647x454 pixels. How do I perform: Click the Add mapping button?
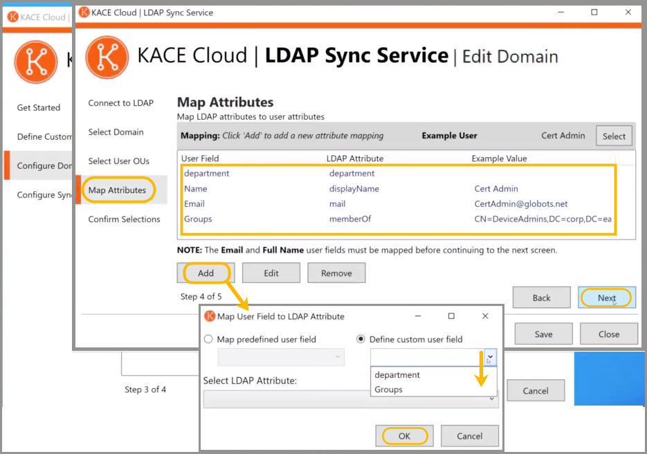206,273
